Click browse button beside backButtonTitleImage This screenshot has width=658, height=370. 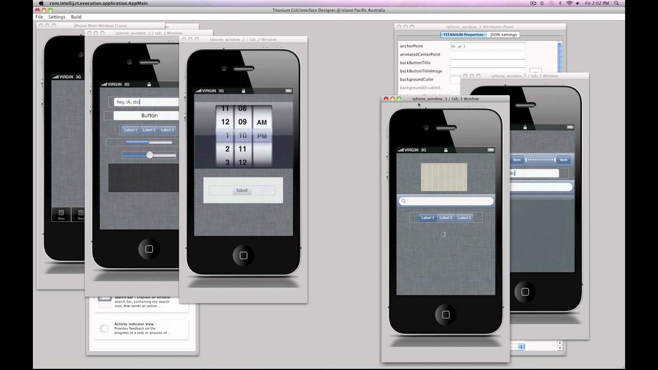pyautogui.click(x=535, y=71)
